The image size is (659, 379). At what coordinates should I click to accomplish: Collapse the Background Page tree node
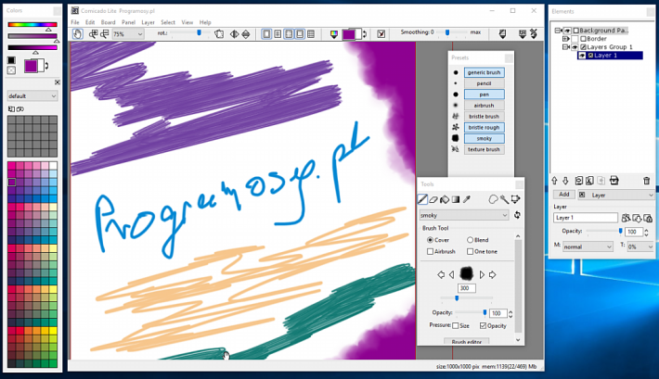(558, 31)
